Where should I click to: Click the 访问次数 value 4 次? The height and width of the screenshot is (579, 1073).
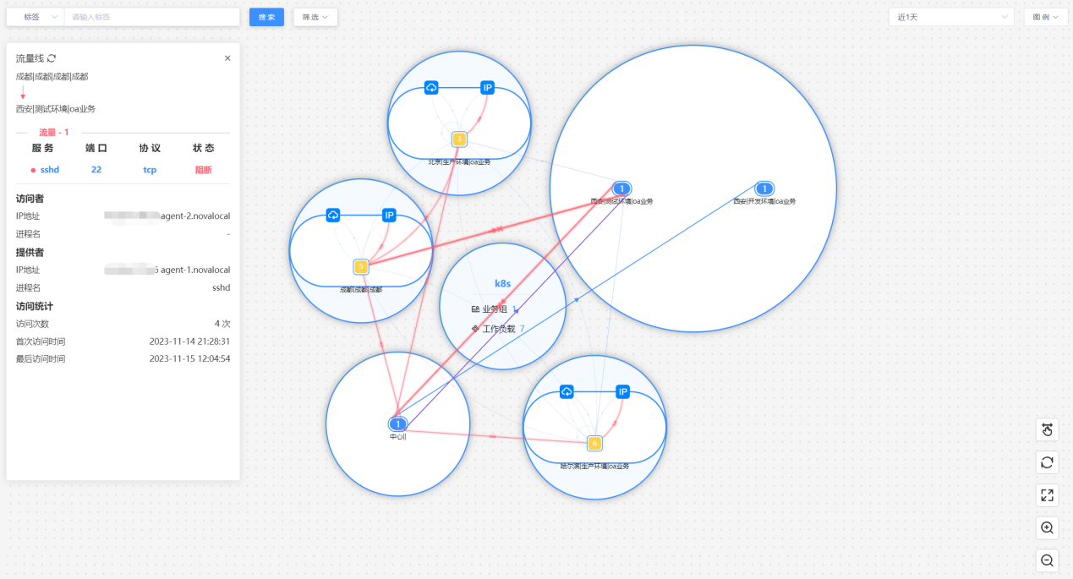tap(222, 324)
